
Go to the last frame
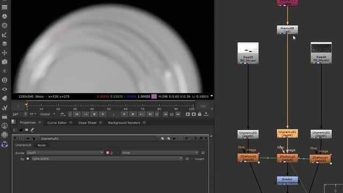tap(150, 114)
